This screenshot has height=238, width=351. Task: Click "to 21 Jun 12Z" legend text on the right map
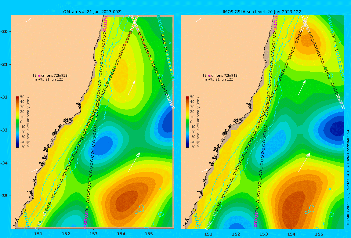(222, 79)
